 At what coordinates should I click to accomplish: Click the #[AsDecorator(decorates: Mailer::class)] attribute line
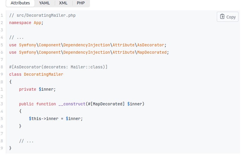coord(58,67)
